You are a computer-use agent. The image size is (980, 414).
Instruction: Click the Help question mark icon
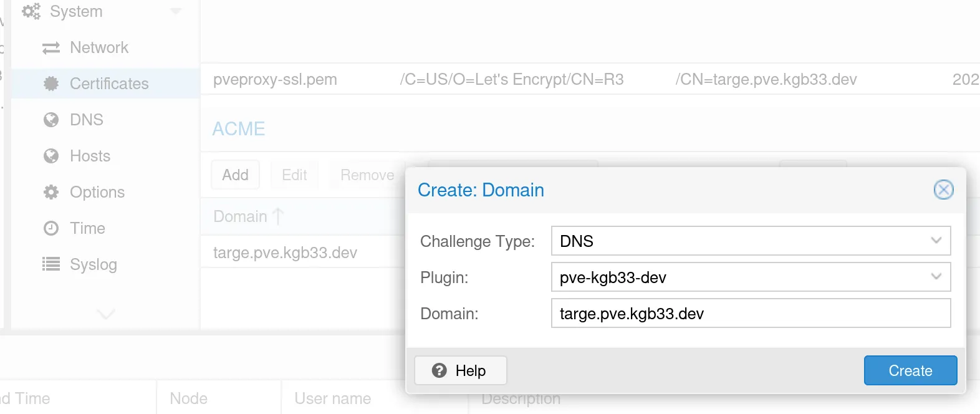click(x=440, y=370)
